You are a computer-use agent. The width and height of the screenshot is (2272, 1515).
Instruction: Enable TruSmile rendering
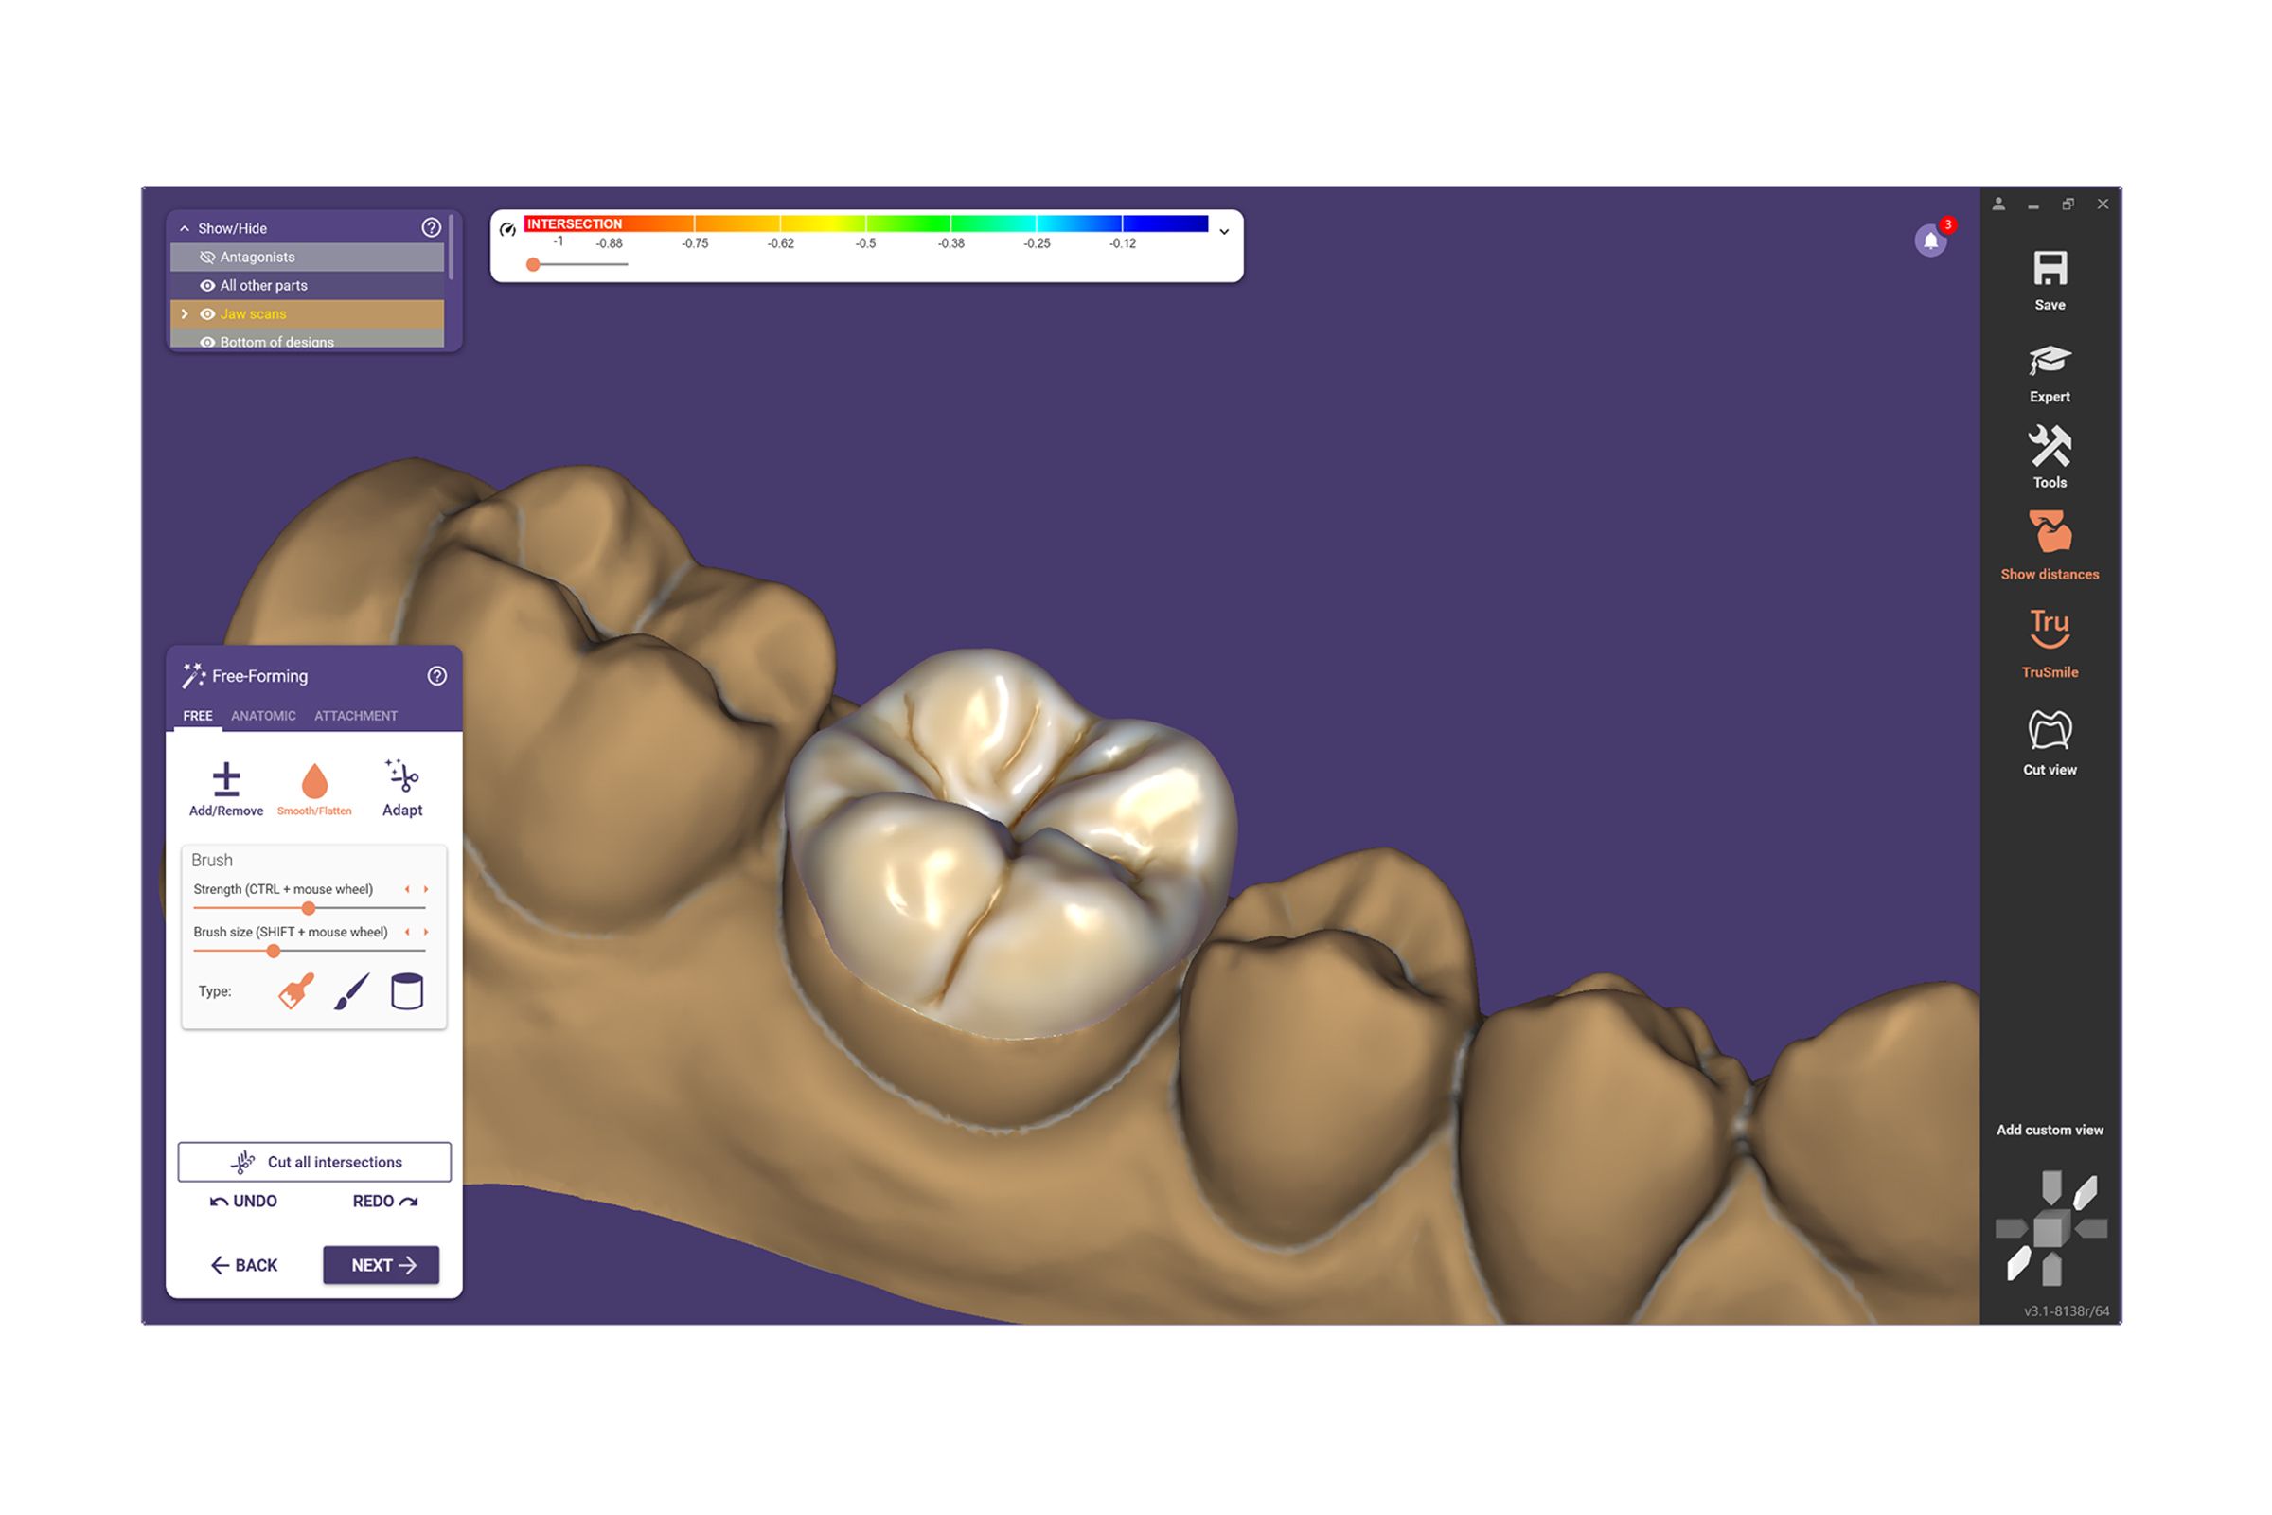point(2049,628)
